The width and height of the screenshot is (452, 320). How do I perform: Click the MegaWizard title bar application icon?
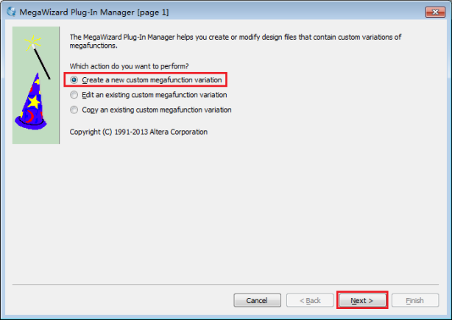[12, 12]
